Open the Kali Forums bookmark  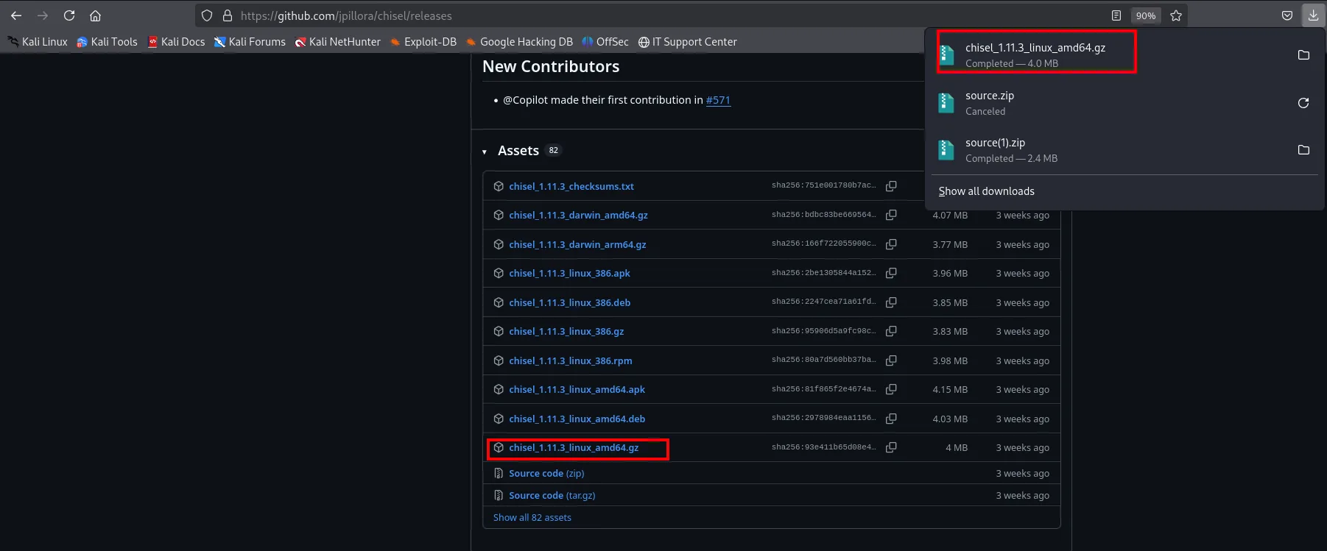250,42
